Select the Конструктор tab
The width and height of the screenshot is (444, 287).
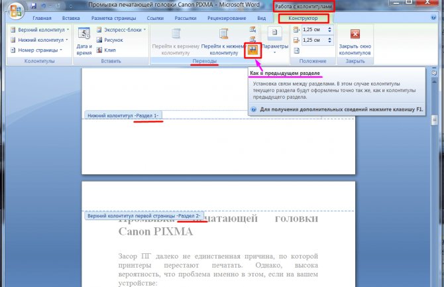304,19
